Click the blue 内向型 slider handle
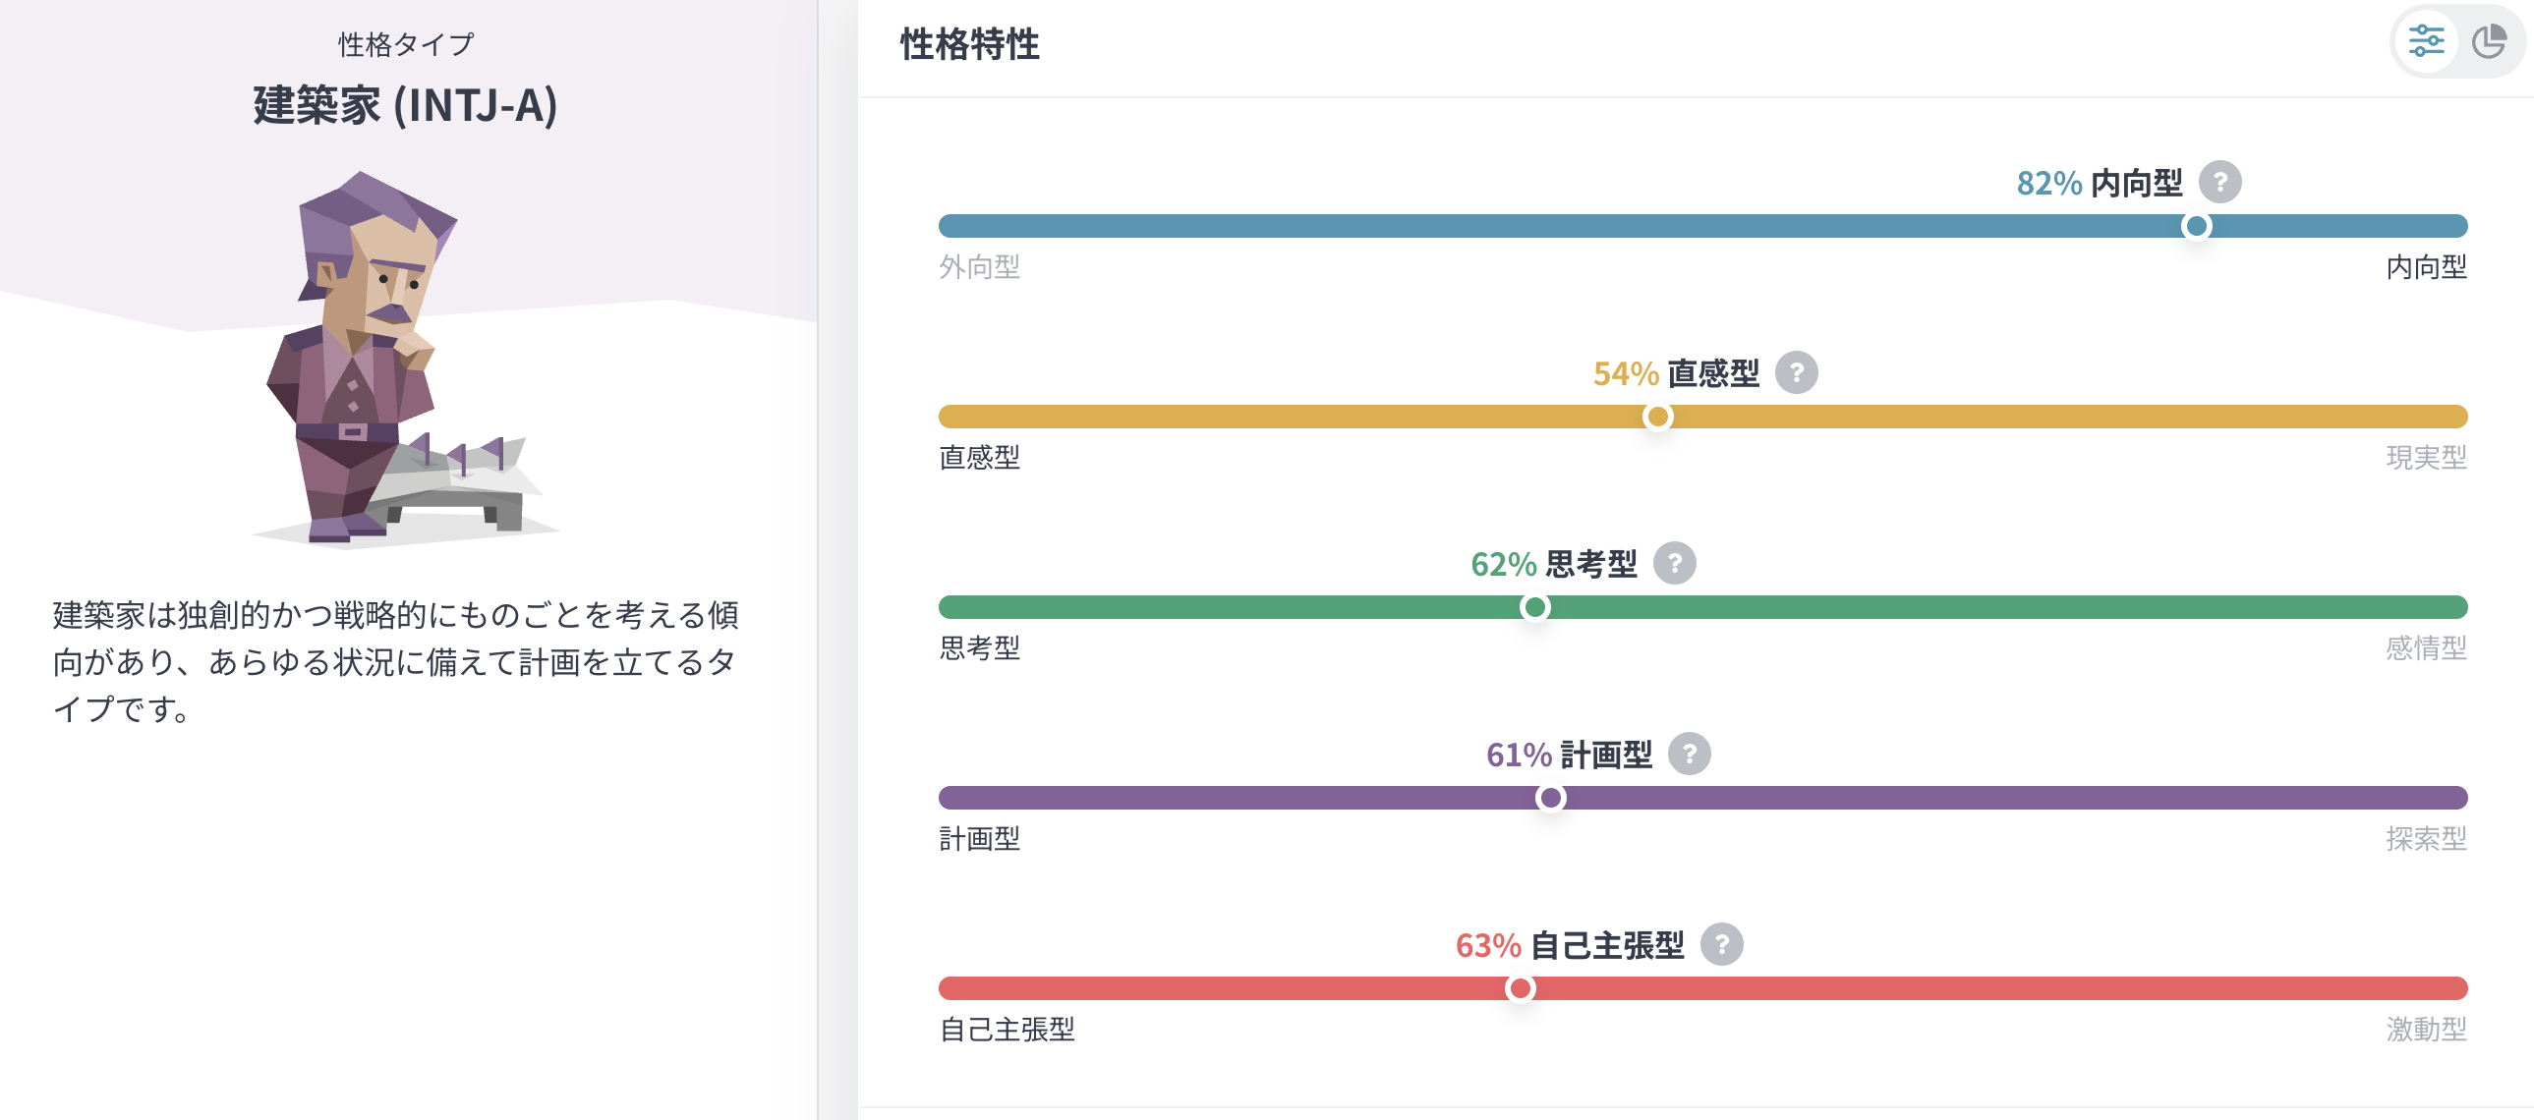 pos(2196,226)
